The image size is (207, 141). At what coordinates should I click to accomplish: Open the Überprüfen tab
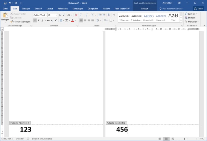[93, 9]
